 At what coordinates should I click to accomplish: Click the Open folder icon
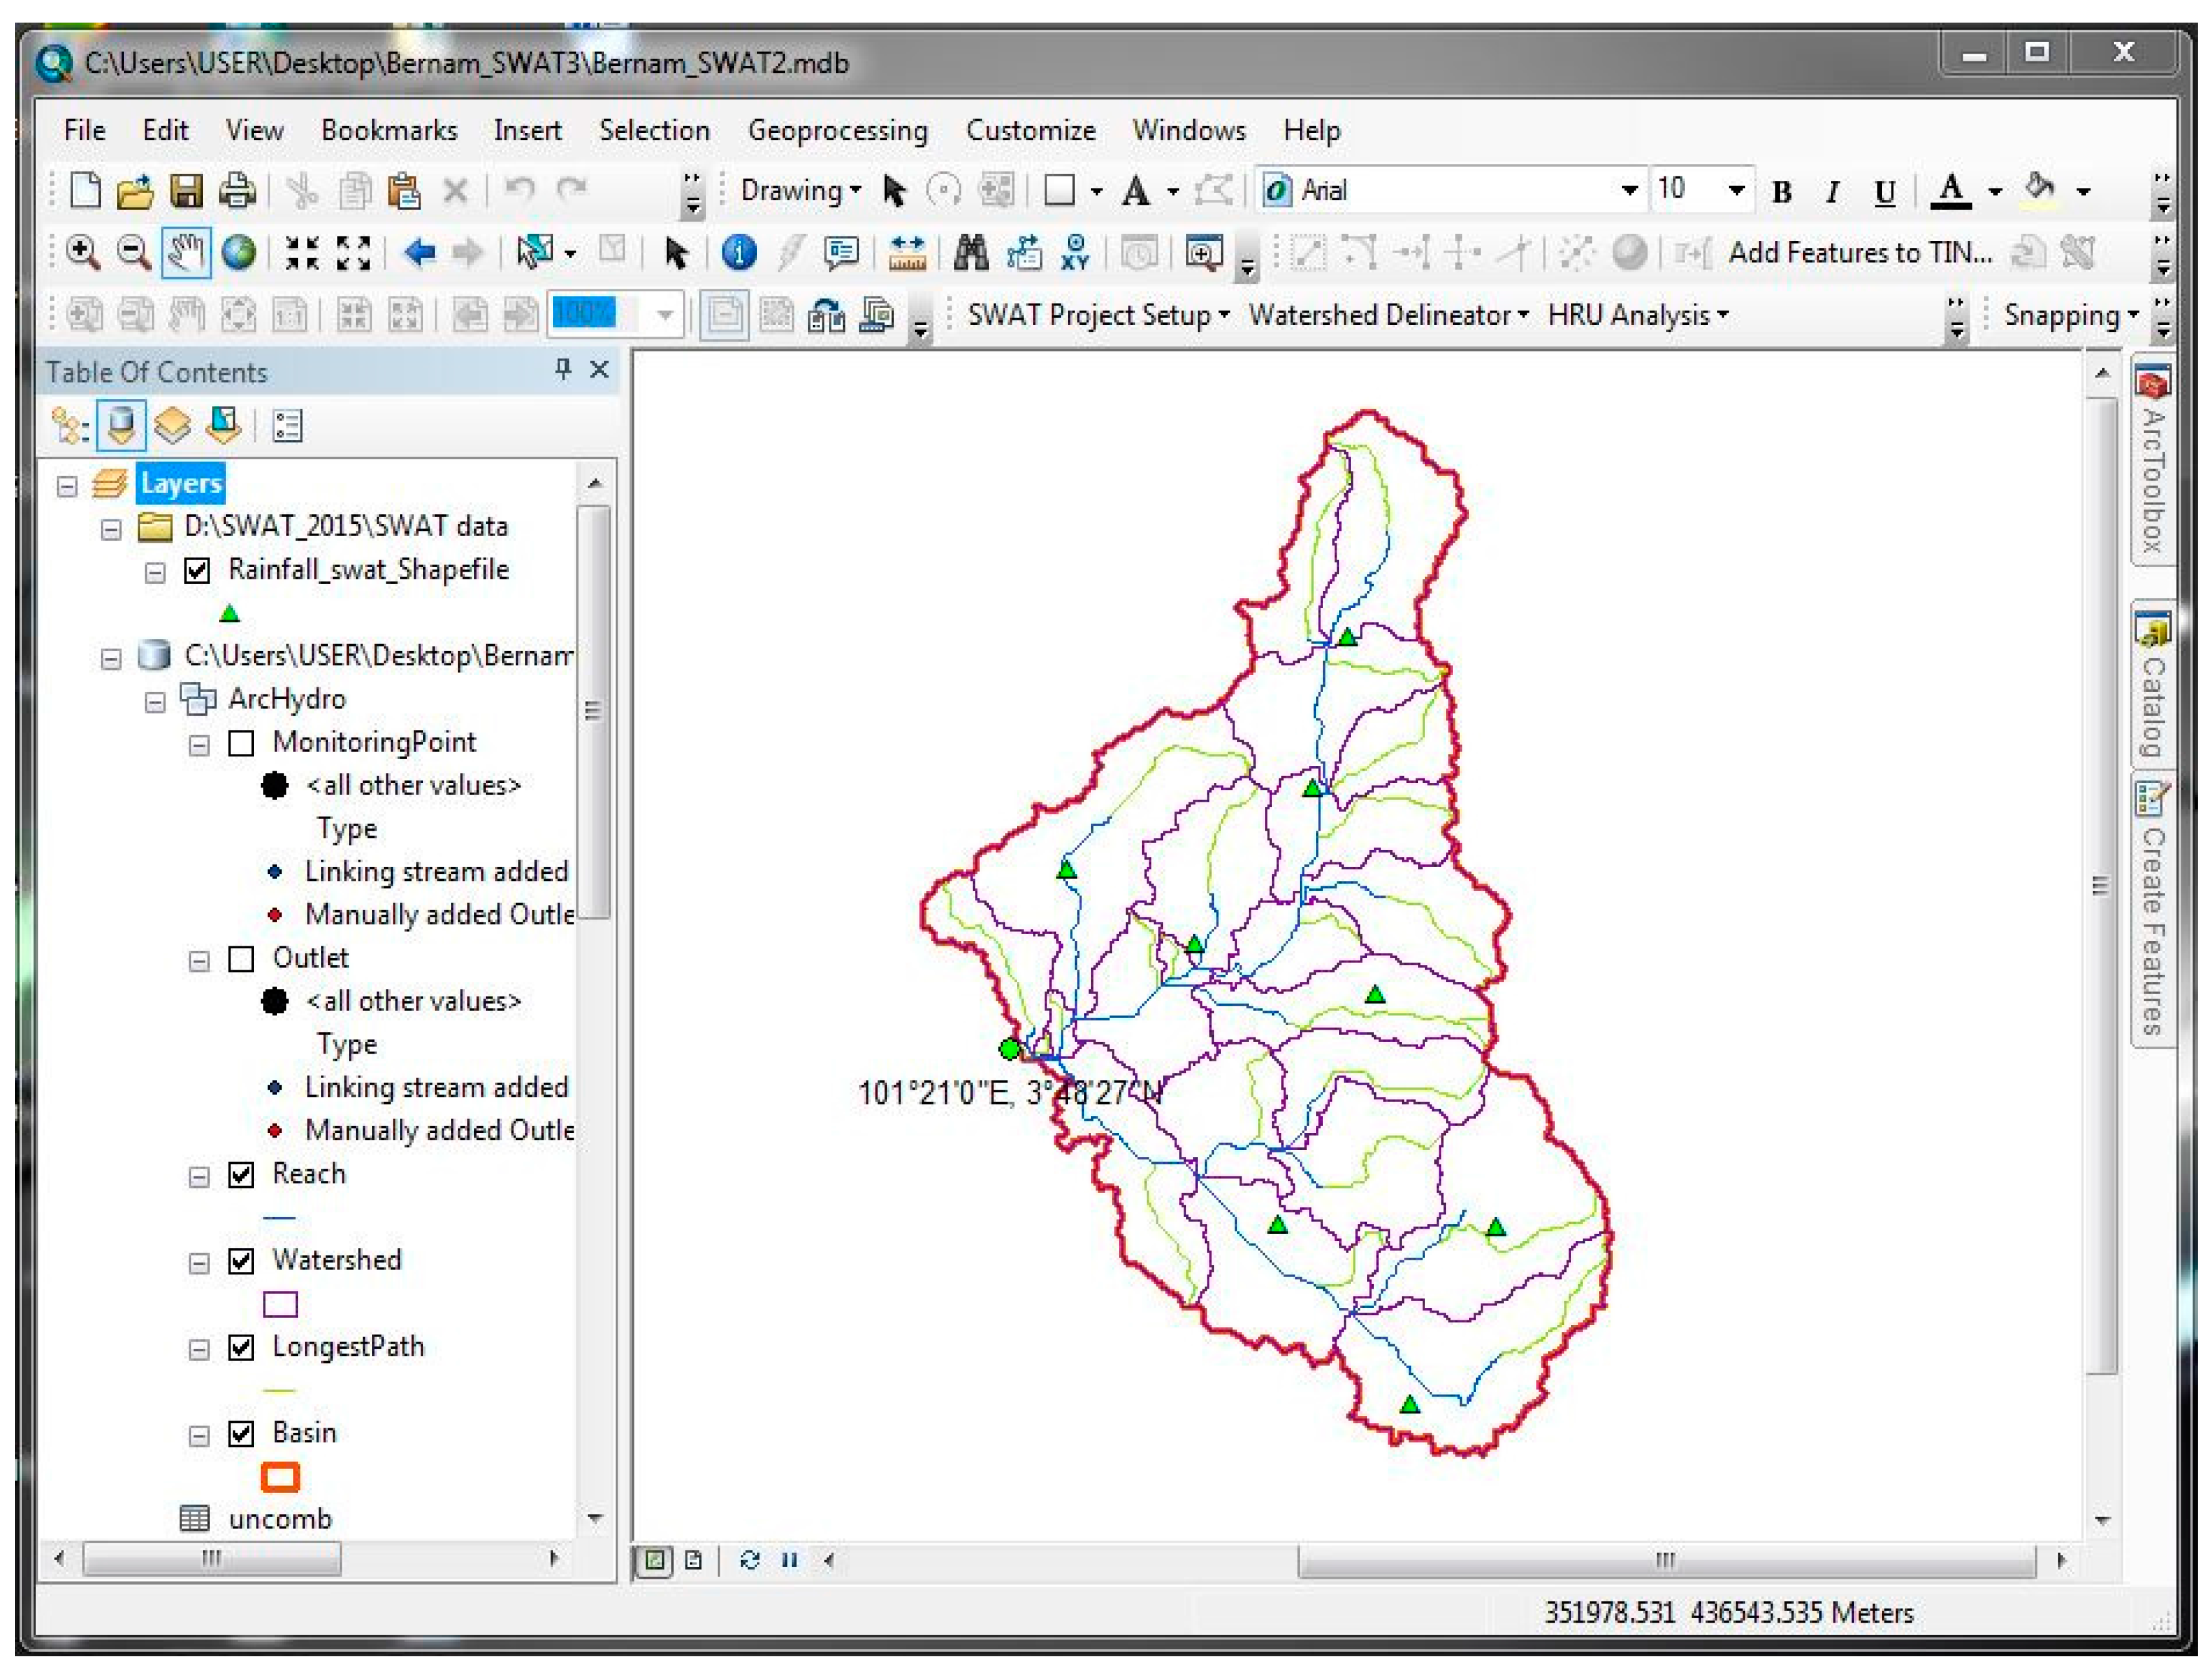pos(135,190)
